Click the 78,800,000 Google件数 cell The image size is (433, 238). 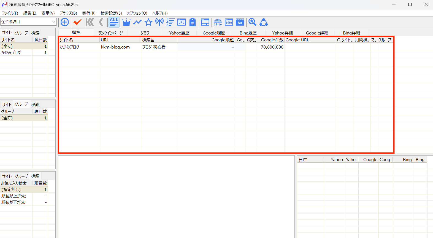(271, 47)
